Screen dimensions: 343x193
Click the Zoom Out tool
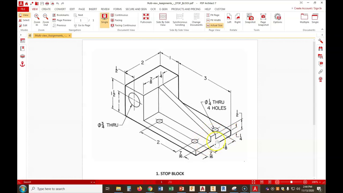point(46,20)
